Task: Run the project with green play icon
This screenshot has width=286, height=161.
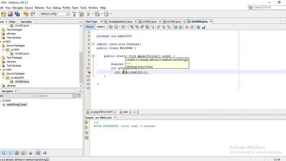Action: coord(88,14)
